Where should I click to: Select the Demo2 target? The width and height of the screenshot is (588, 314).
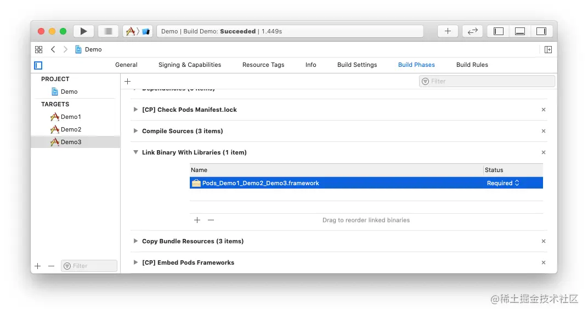pyautogui.click(x=71, y=129)
